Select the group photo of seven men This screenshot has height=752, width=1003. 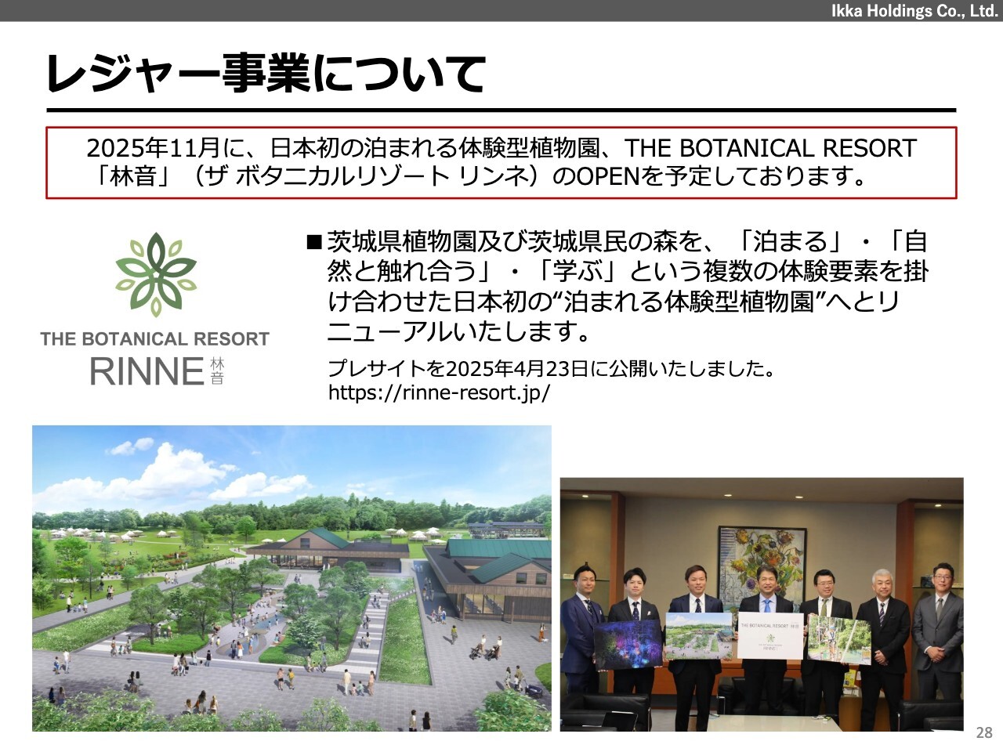[x=762, y=604]
